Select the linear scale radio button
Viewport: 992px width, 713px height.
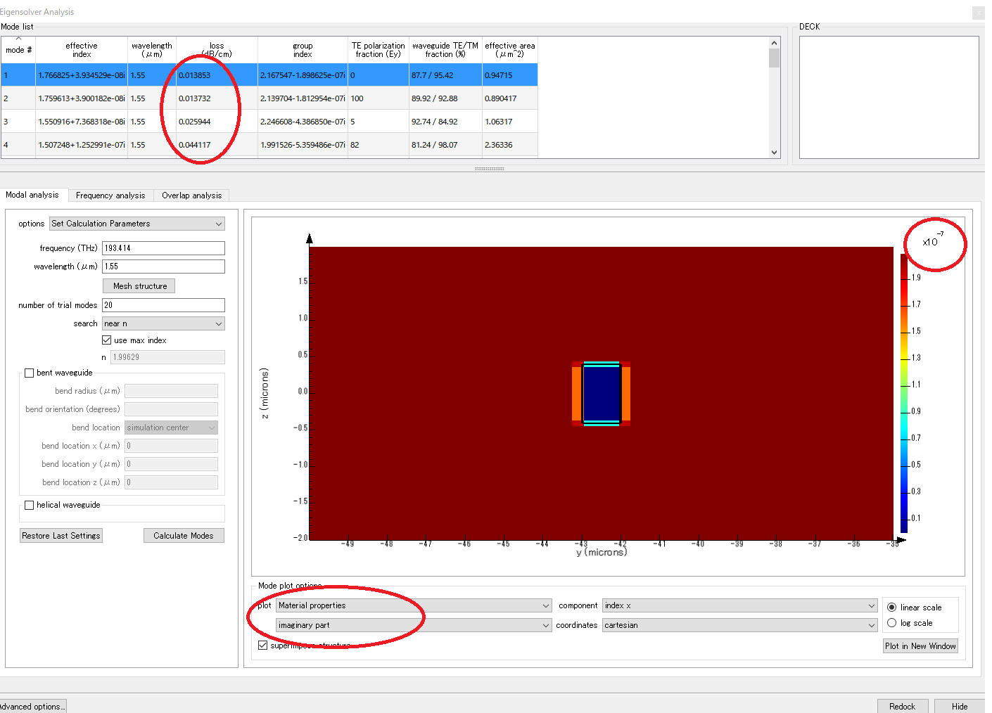pos(892,608)
